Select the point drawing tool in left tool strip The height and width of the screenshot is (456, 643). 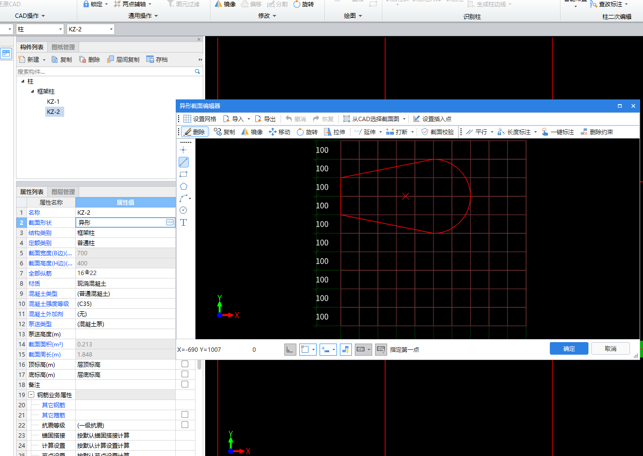(183, 150)
